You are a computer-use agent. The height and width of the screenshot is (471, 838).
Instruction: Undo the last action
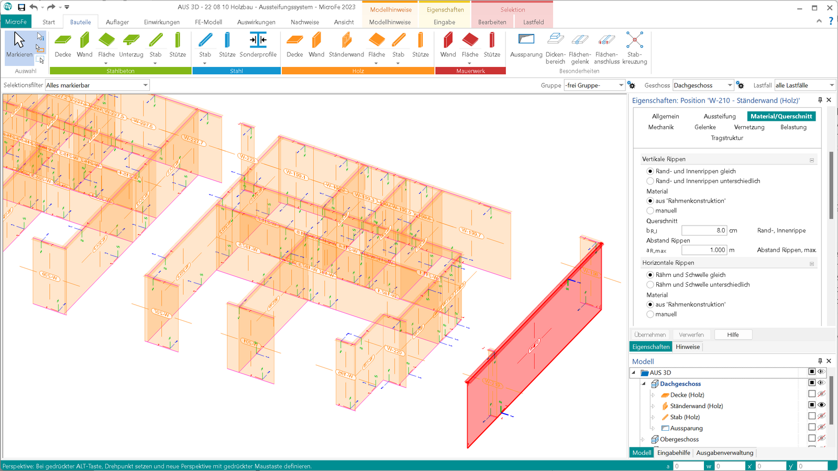point(34,7)
